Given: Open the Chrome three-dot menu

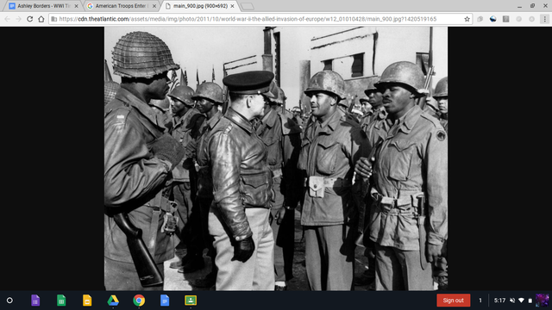Looking at the screenshot, I should 544,19.
